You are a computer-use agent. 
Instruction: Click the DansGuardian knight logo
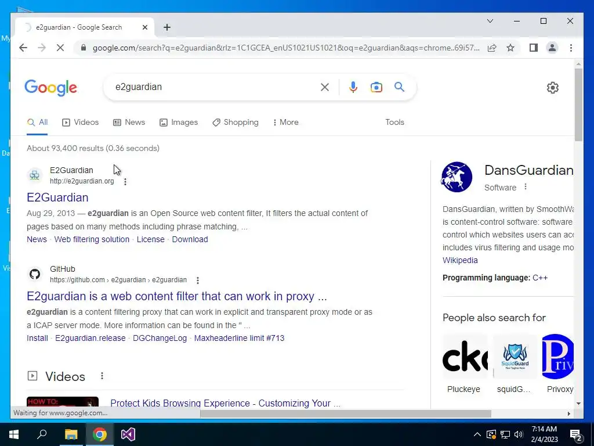(457, 177)
